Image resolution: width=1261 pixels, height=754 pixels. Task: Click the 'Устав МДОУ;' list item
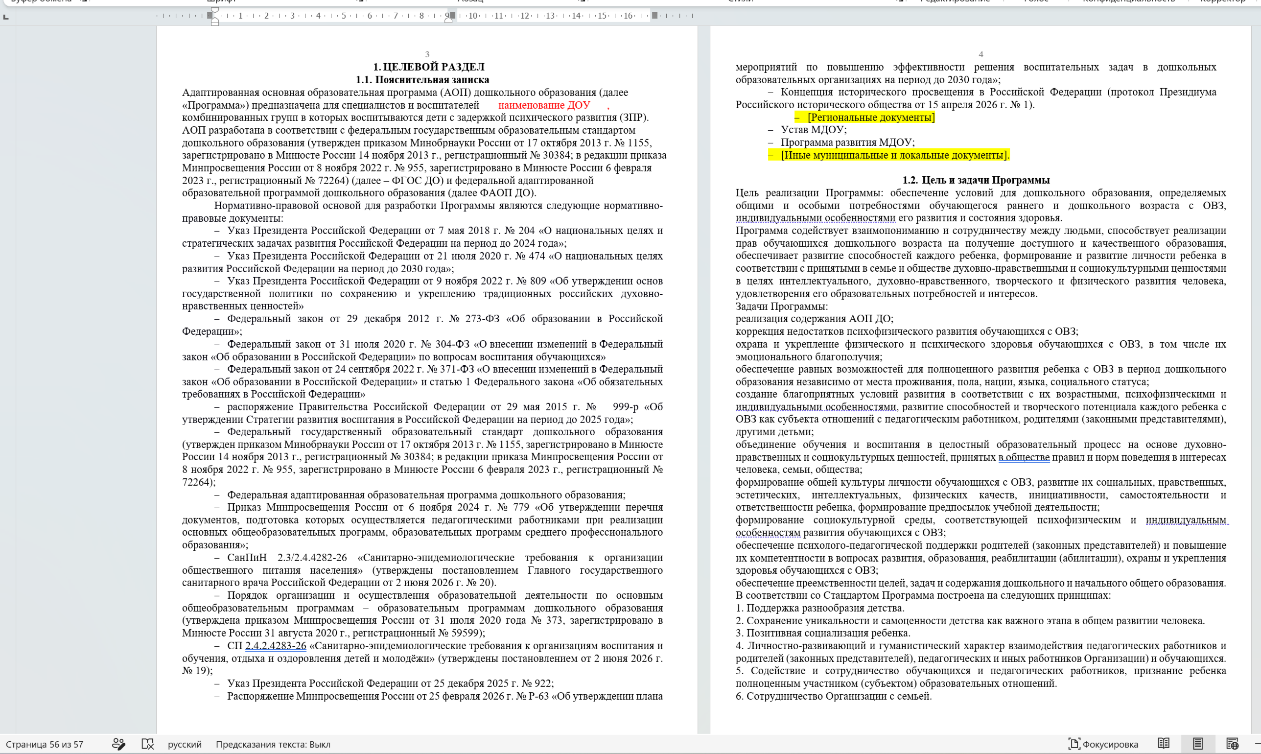point(814,130)
